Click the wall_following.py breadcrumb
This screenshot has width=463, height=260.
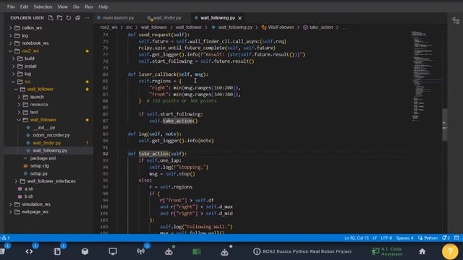pos(234,27)
